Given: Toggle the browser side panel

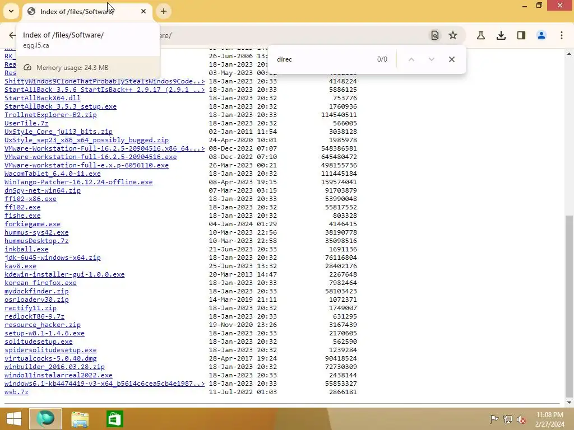Looking at the screenshot, I should (521, 35).
